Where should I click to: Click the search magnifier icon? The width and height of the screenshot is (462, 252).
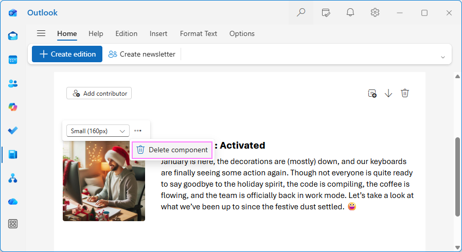tap(301, 12)
